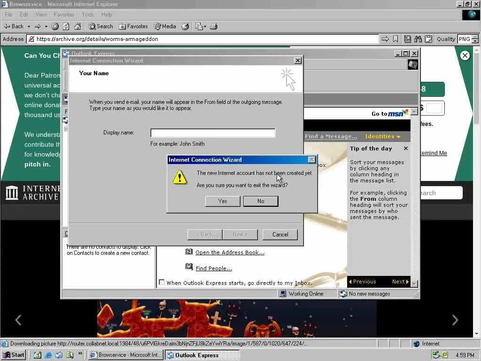This screenshot has height=361, width=481.
Task: Open the View menu
Action: [41, 15]
